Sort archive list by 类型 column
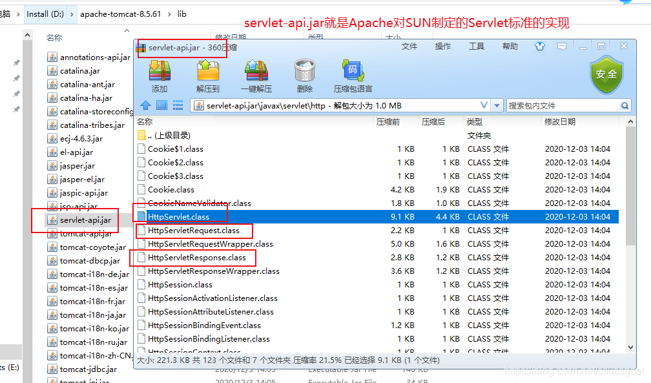Viewport: 651px width, 383px height. (x=474, y=121)
